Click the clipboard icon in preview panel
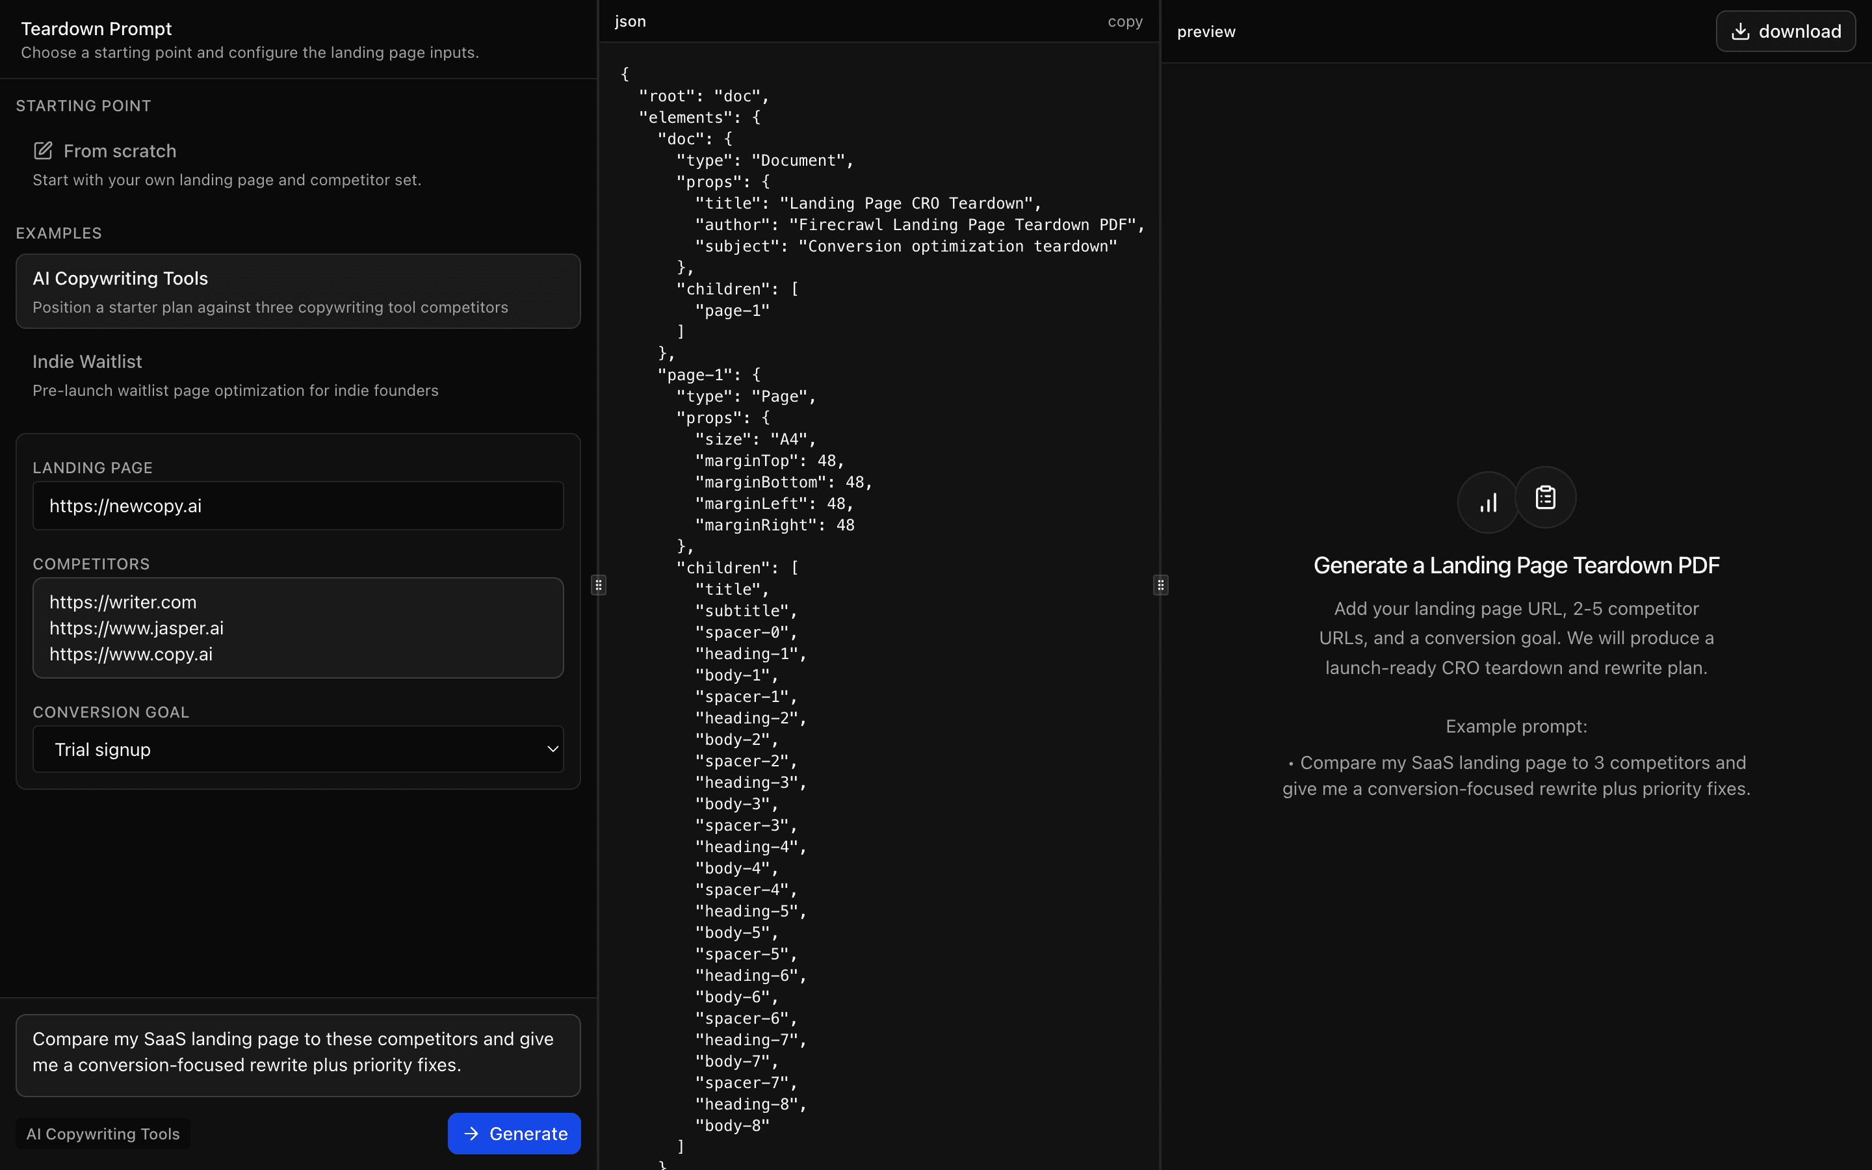This screenshot has height=1170, width=1872. [x=1544, y=497]
